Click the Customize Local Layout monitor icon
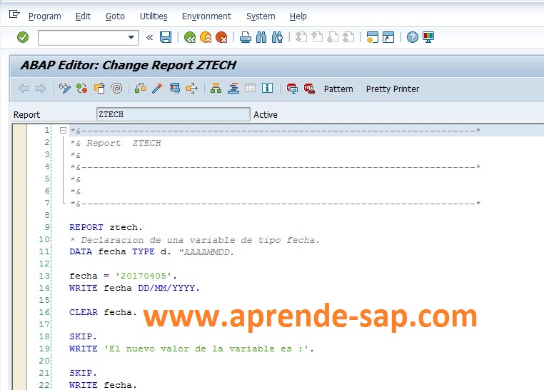544x390 pixels. point(428,37)
